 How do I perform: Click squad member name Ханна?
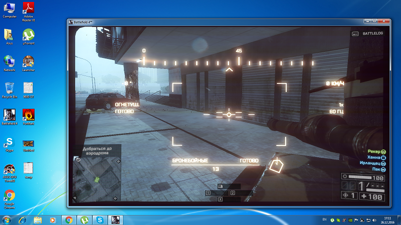pyautogui.click(x=373, y=157)
